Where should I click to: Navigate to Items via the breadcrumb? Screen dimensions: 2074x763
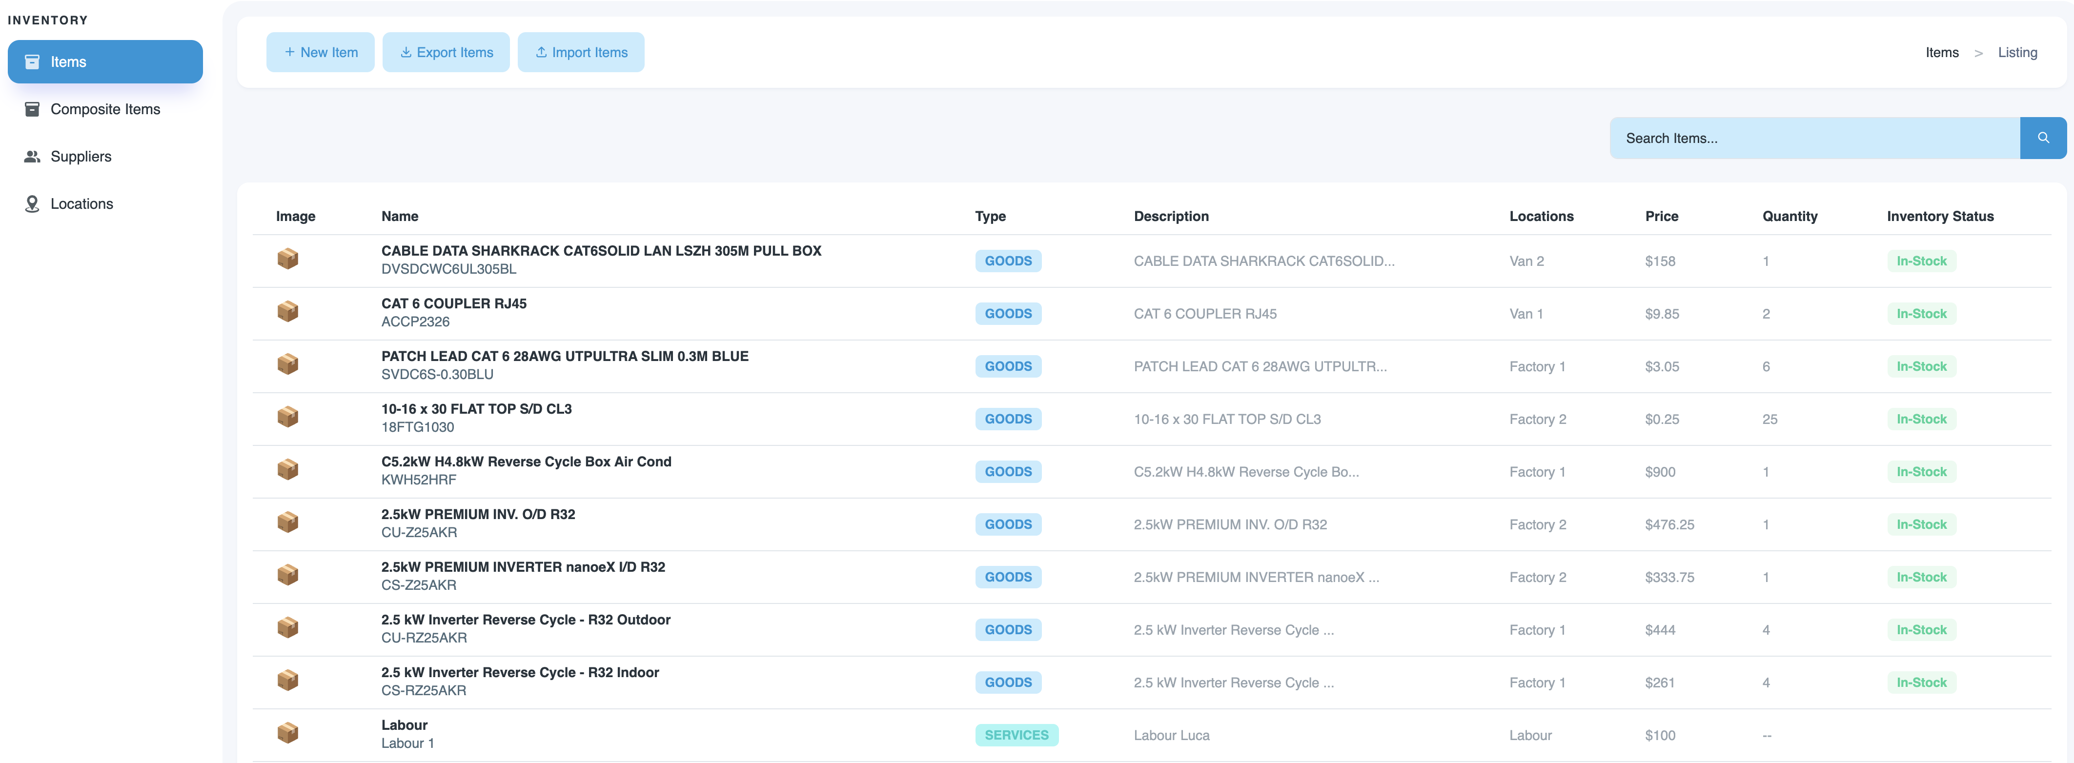1942,52
